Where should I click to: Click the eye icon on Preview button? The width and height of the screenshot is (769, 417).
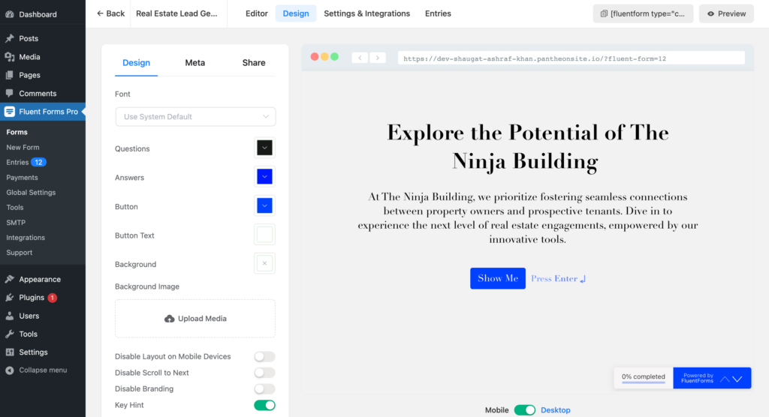click(710, 13)
